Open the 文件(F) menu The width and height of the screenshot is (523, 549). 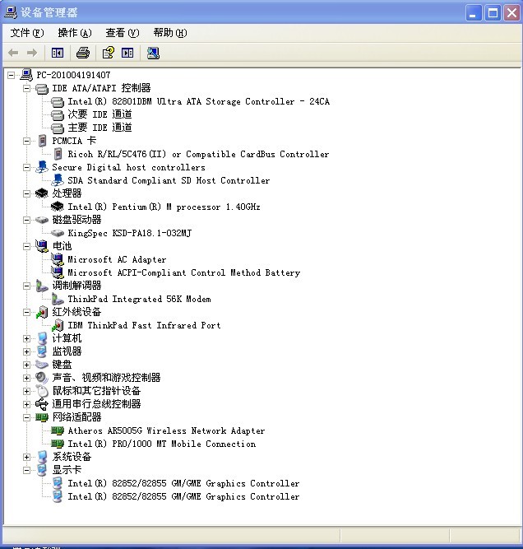tap(27, 33)
